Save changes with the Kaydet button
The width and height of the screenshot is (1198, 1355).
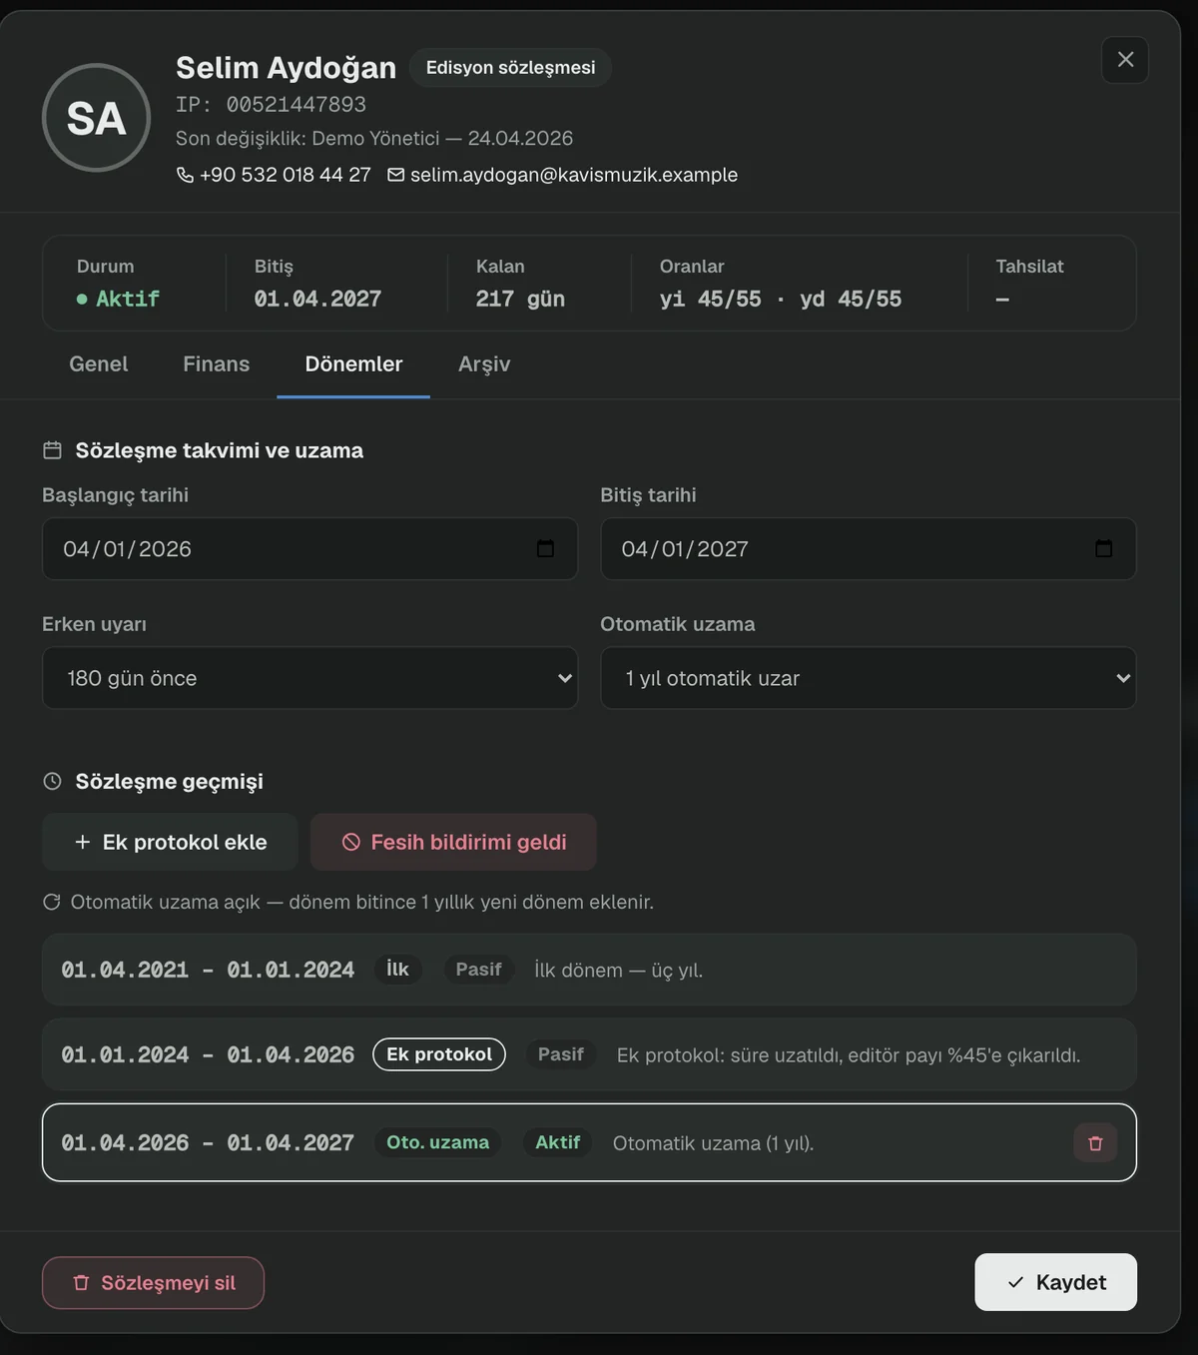point(1055,1282)
